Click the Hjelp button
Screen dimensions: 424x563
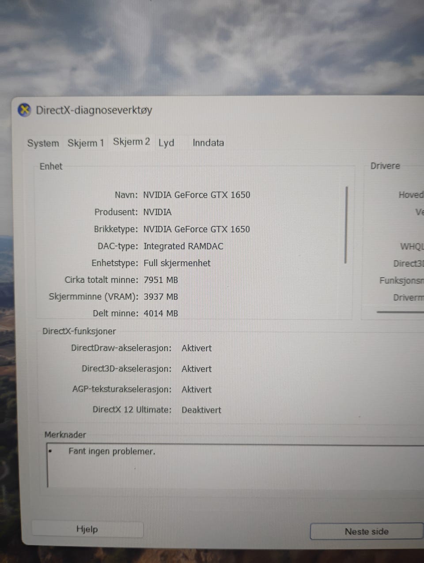pyautogui.click(x=87, y=529)
